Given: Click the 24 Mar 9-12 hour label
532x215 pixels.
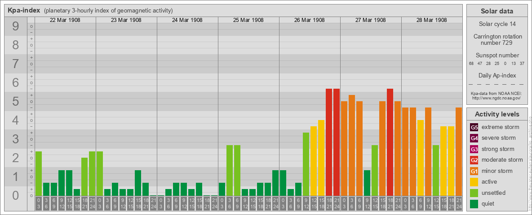Looking at the screenshot, I should (184, 203).
